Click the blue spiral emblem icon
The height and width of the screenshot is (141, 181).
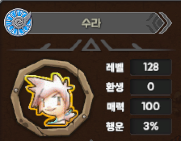[18, 22]
